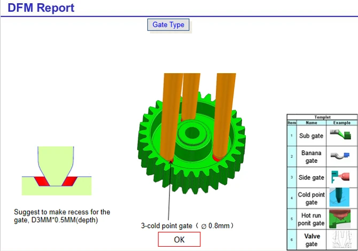Image resolution: width=358 pixels, height=251 pixels.
Task: Click item number 4 cell
Action: (292, 198)
